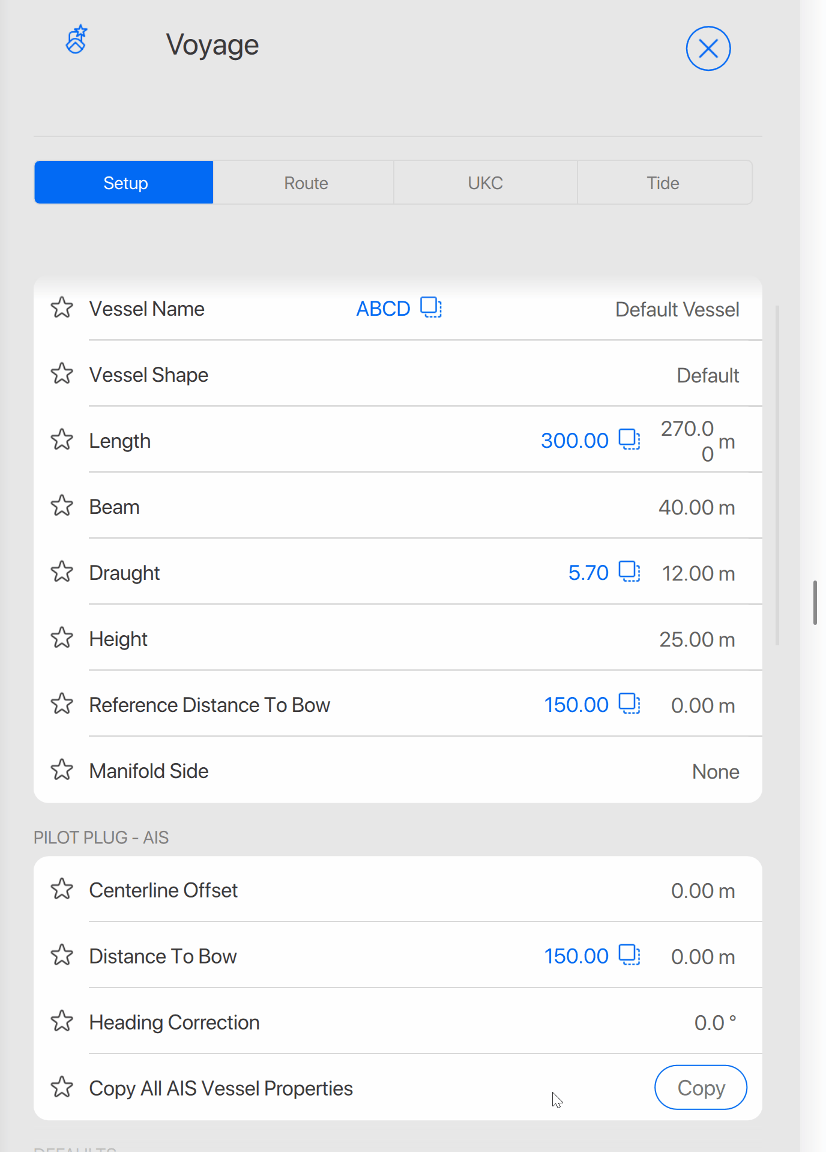Copy AIS Reference Distance To Bow icon

click(629, 704)
